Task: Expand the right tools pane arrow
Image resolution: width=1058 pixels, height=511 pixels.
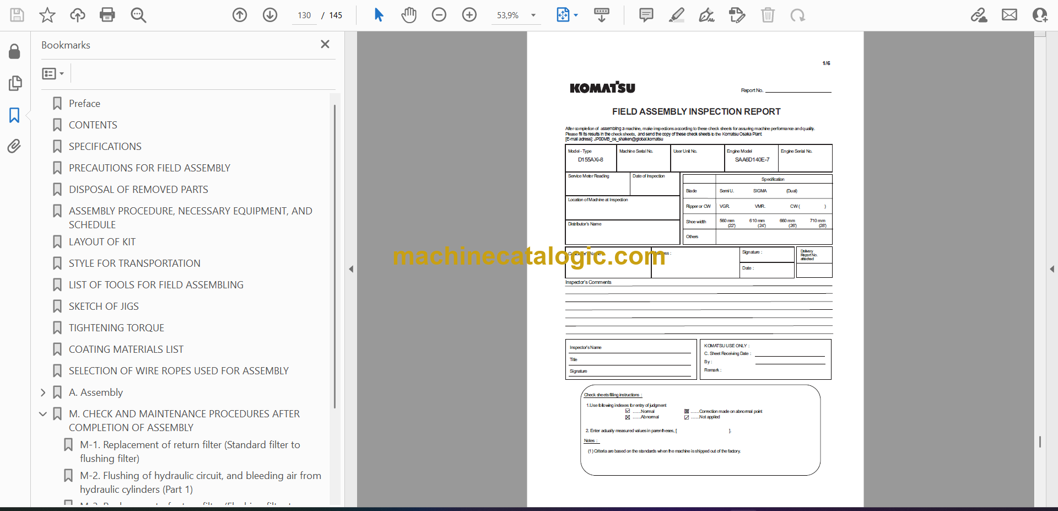Action: point(1052,269)
